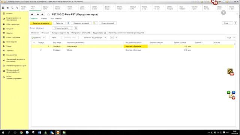Add route card to favorites star
Screen dimensions: 240x135
pyautogui.click(x=48, y=15)
